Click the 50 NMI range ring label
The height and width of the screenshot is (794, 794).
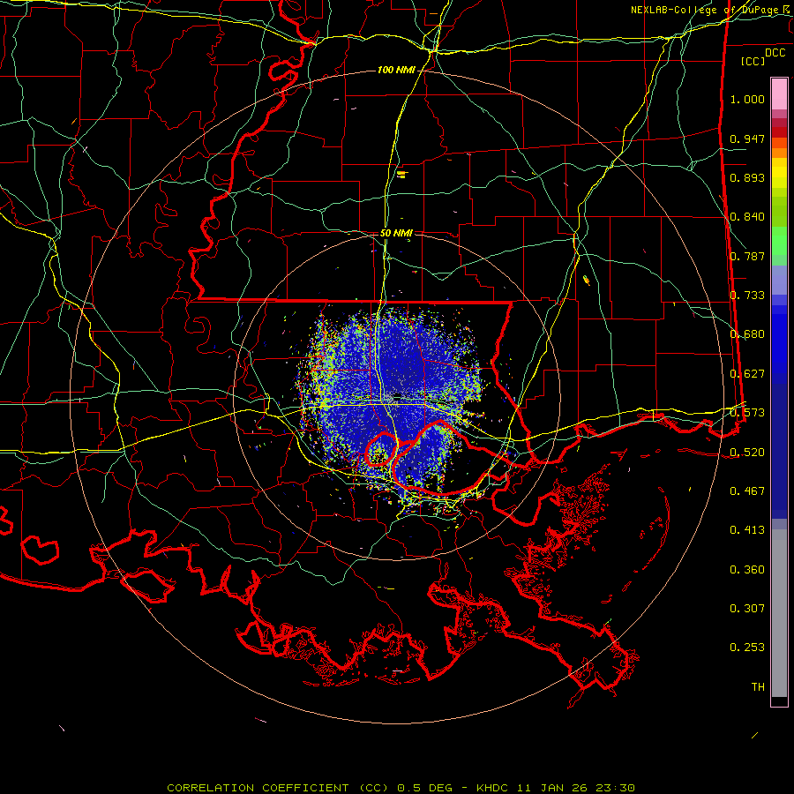point(396,233)
